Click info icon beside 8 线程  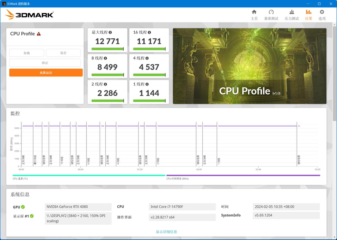click(x=105, y=58)
